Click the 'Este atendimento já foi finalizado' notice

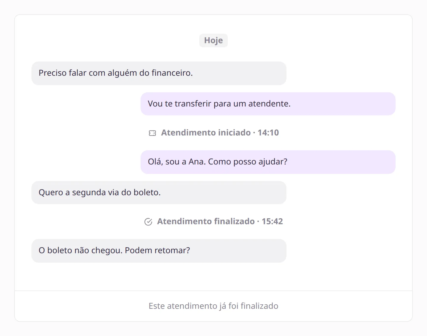click(213, 306)
